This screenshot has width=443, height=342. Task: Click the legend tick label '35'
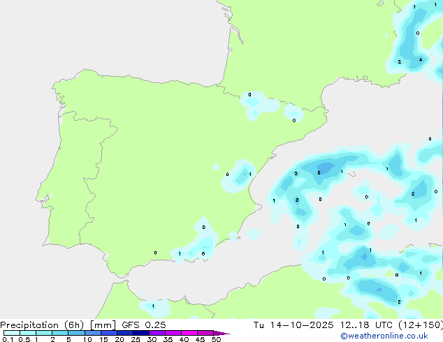point(168,339)
